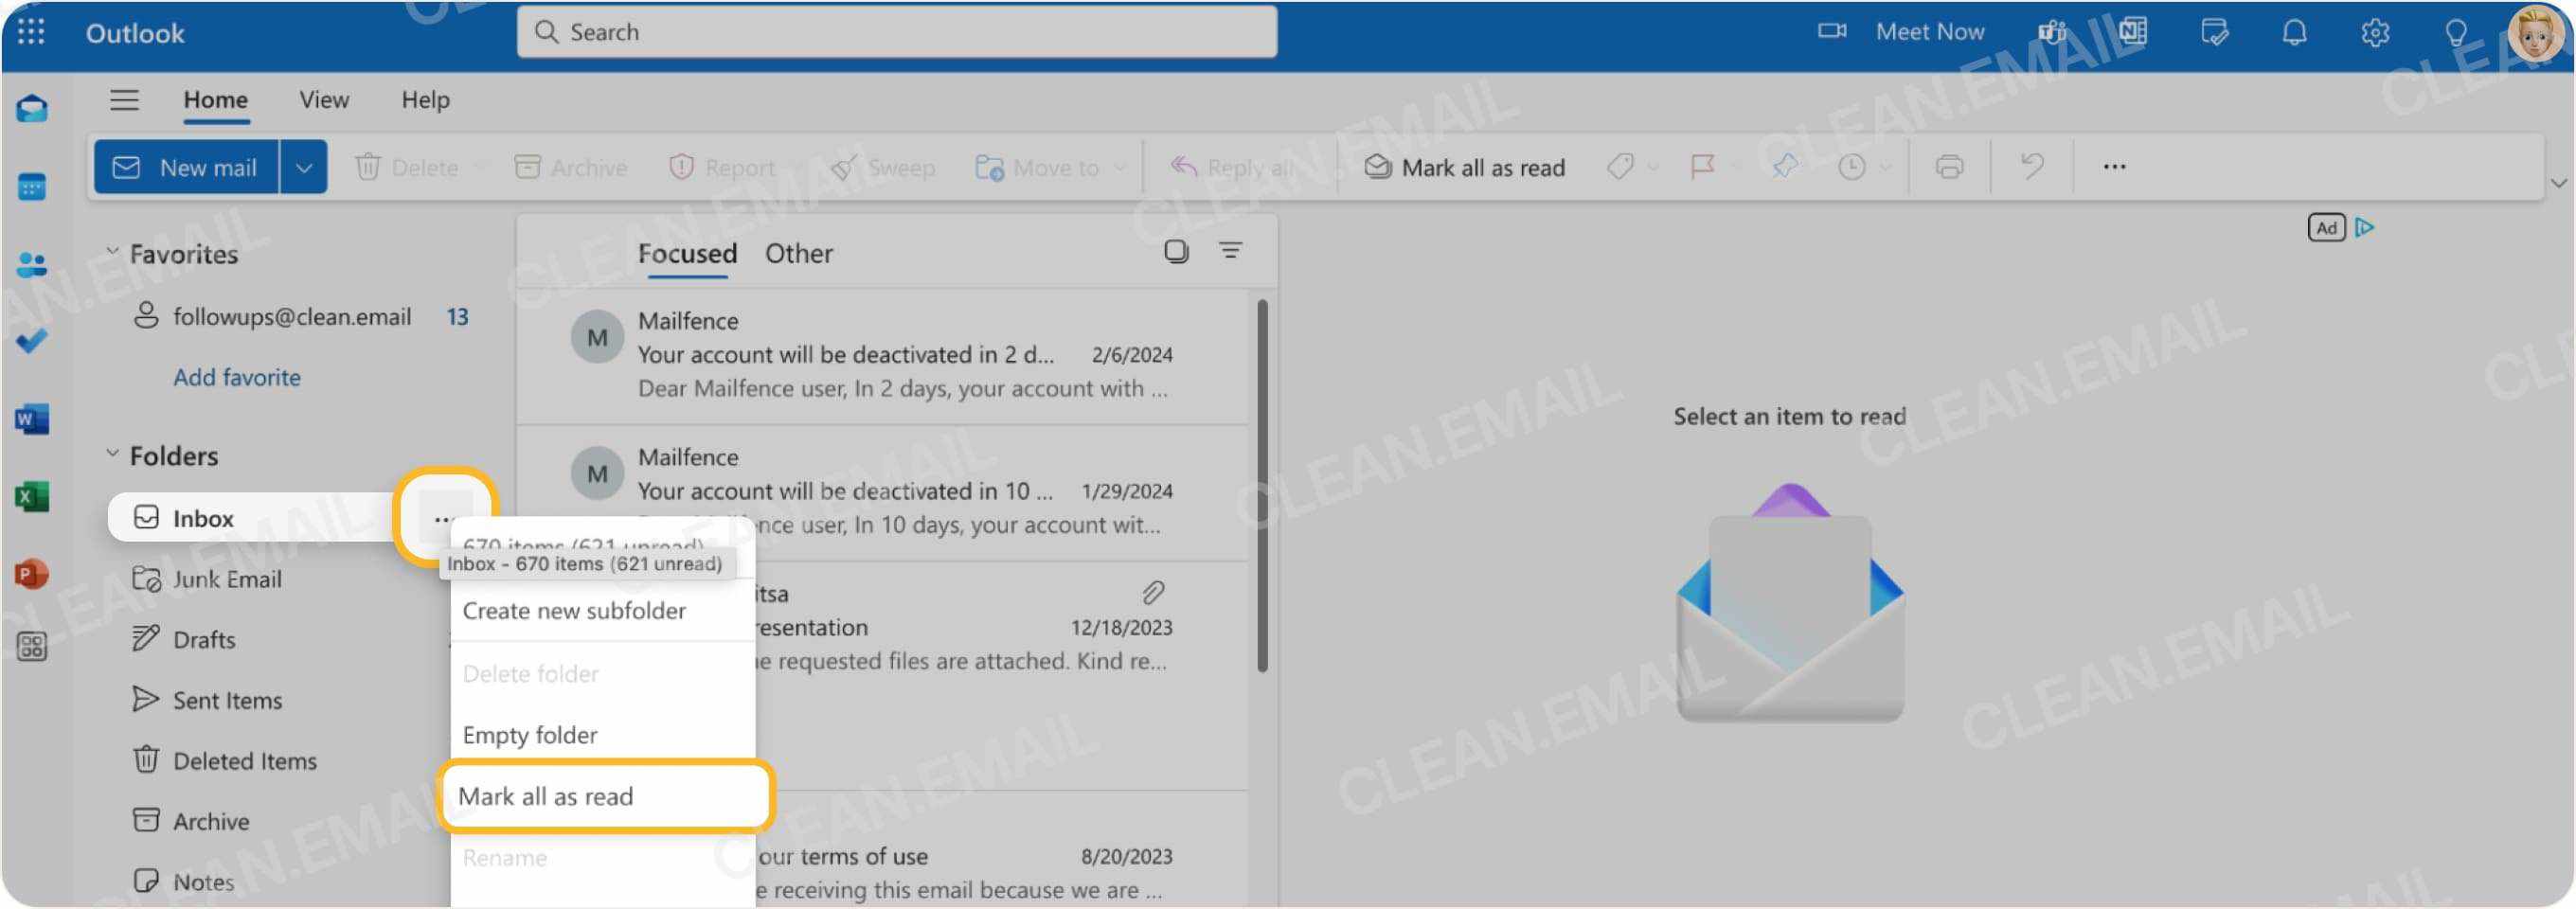Collapse the Folders section
Screen dimensions: 2576x909
(x=113, y=454)
